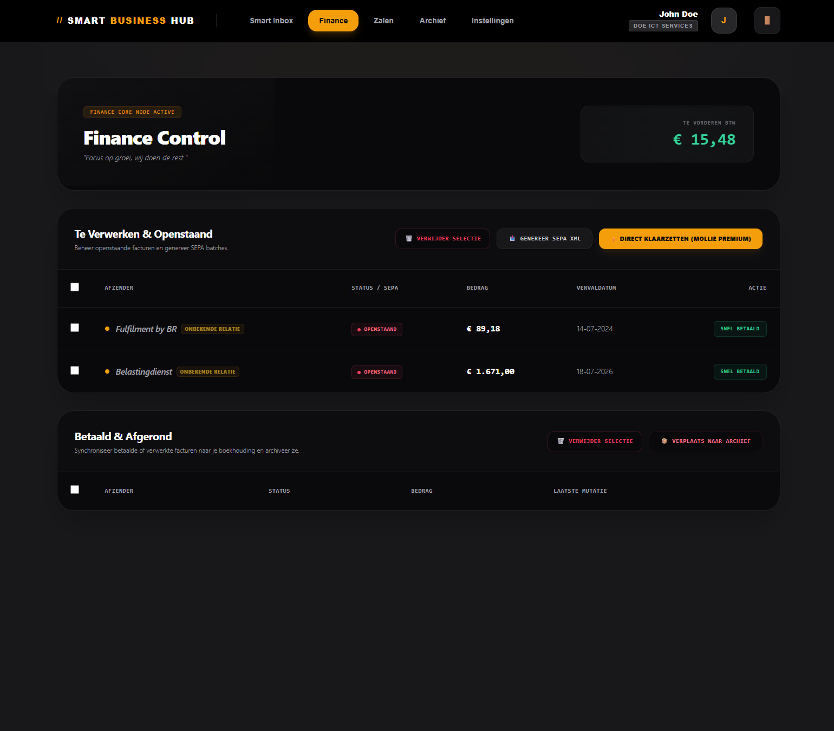The image size is (834, 731).
Task: Click Snel Betaald for Fulfilment by BR
Action: click(x=740, y=329)
